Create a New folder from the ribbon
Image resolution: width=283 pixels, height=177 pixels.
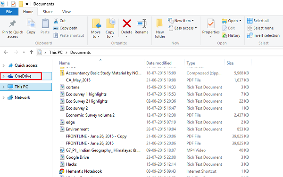[x=159, y=28]
